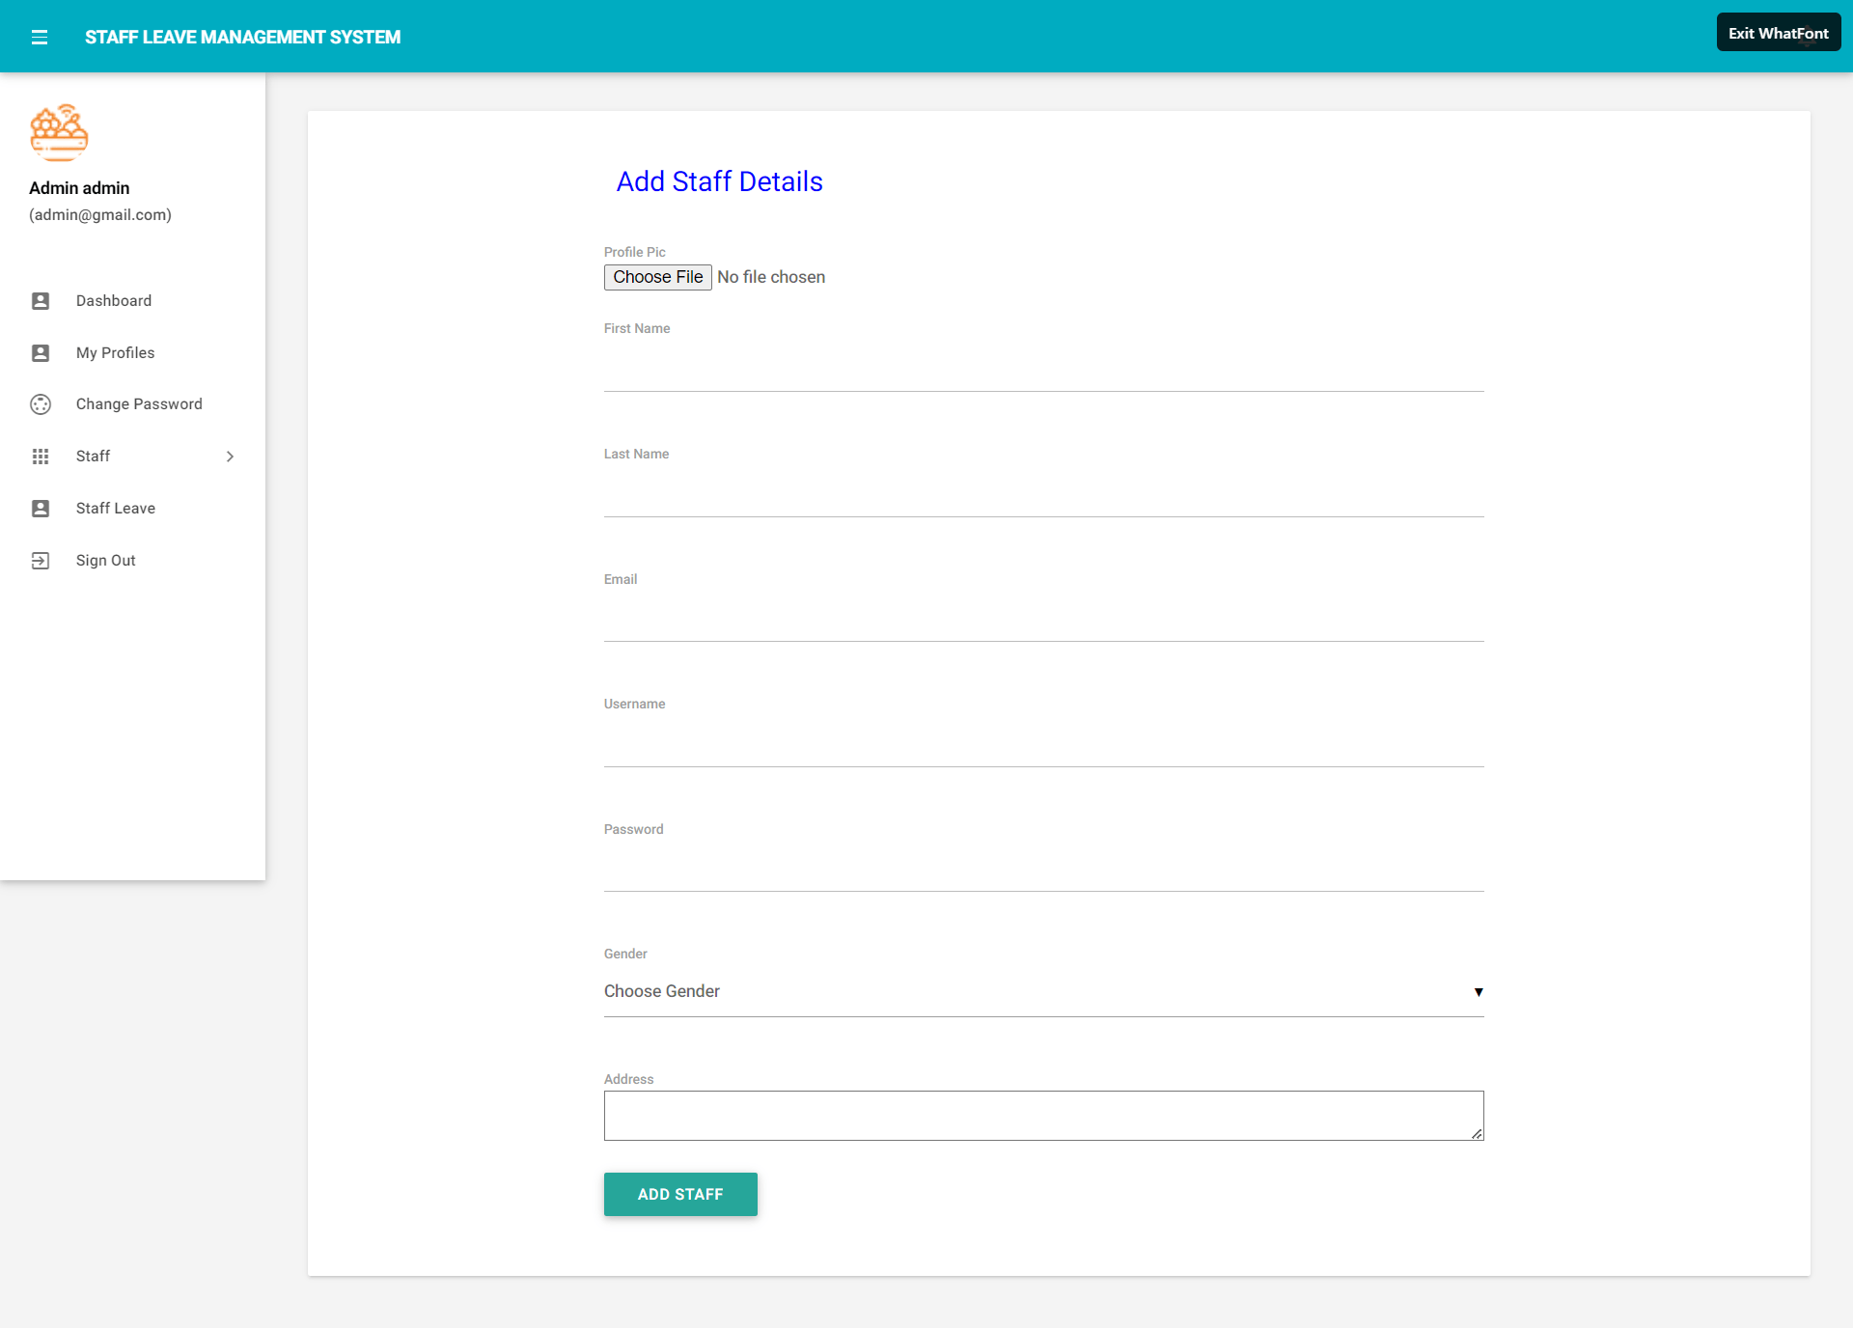Open the hamburger navigation menu
This screenshot has height=1329, width=1853.
click(40, 37)
